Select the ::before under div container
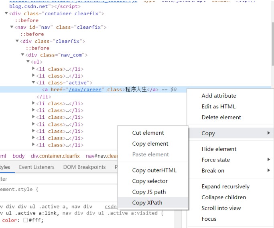The height and width of the screenshot is (228, 274). click(x=27, y=20)
